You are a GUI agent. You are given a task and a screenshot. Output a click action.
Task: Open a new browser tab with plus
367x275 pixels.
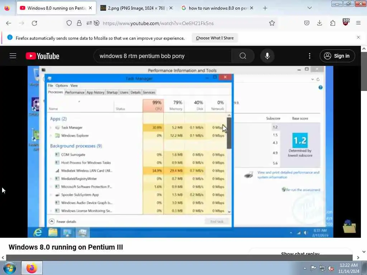click(x=265, y=8)
